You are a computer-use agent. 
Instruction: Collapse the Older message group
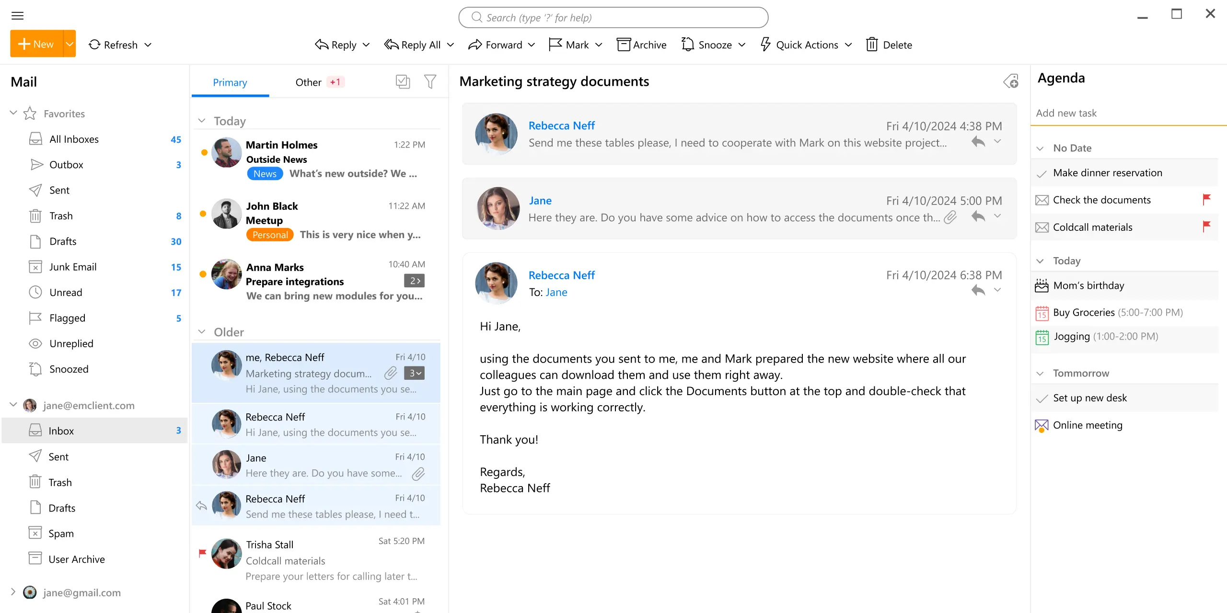pos(202,332)
